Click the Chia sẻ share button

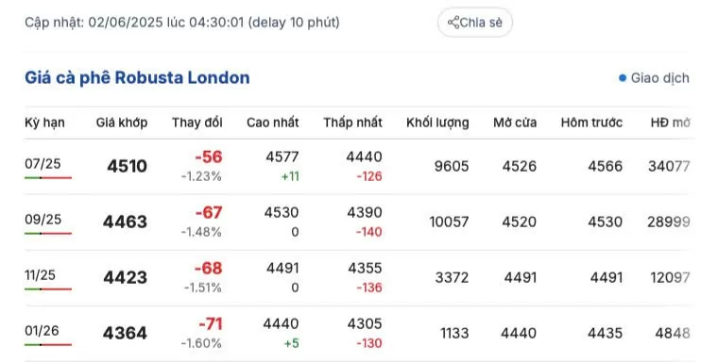(475, 22)
